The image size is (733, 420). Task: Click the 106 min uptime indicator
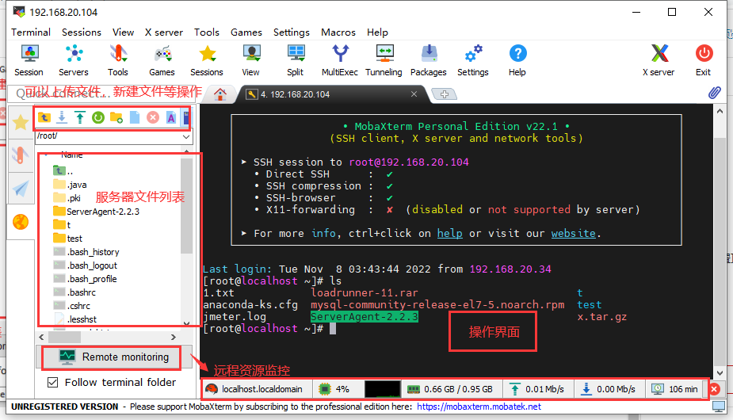[675, 389]
